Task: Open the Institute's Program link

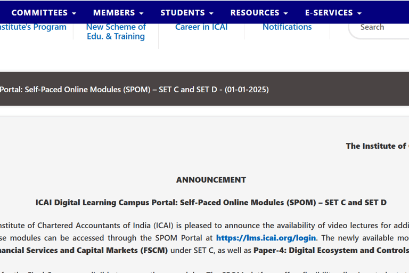Action: 32,27
